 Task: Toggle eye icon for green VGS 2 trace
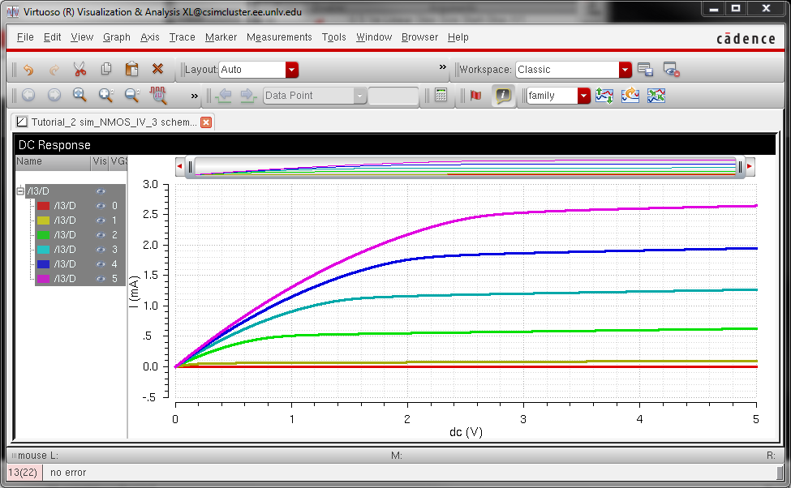coord(101,235)
